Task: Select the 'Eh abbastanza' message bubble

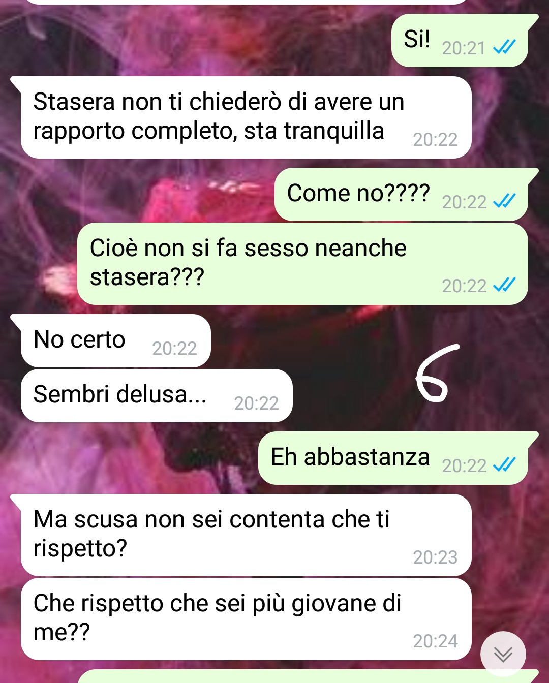Action: [398, 458]
